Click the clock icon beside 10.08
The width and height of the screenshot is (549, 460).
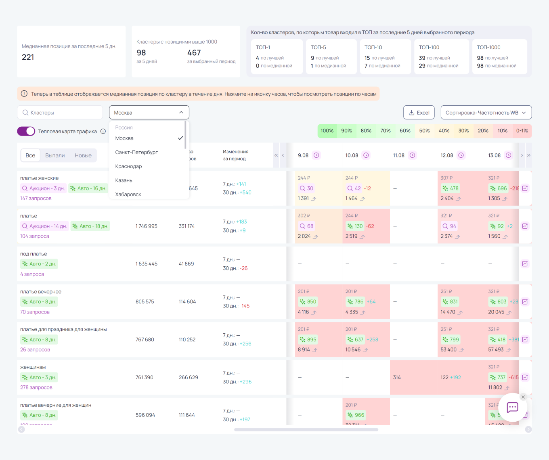click(366, 155)
